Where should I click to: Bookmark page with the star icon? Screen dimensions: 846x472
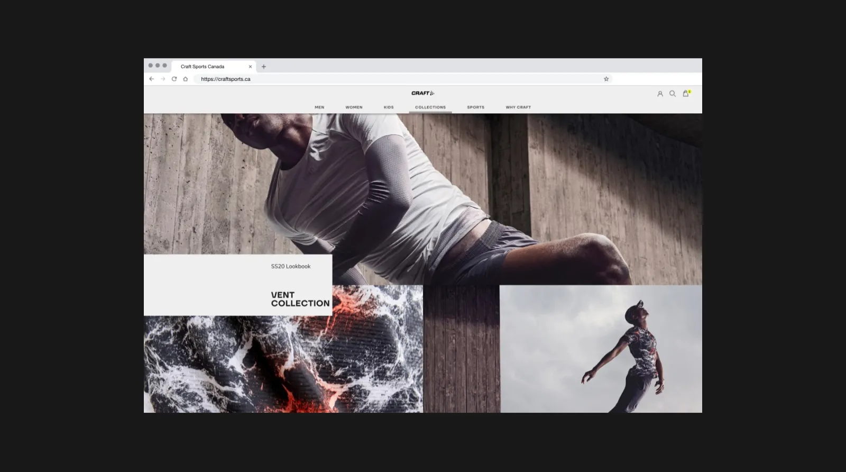click(606, 79)
